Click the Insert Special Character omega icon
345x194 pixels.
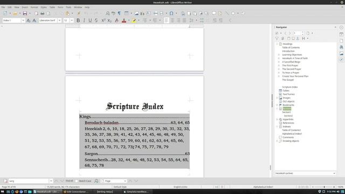(171, 13)
